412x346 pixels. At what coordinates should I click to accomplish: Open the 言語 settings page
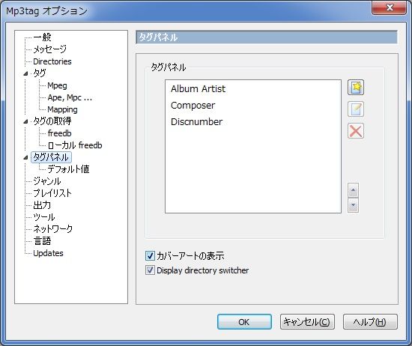coord(42,241)
